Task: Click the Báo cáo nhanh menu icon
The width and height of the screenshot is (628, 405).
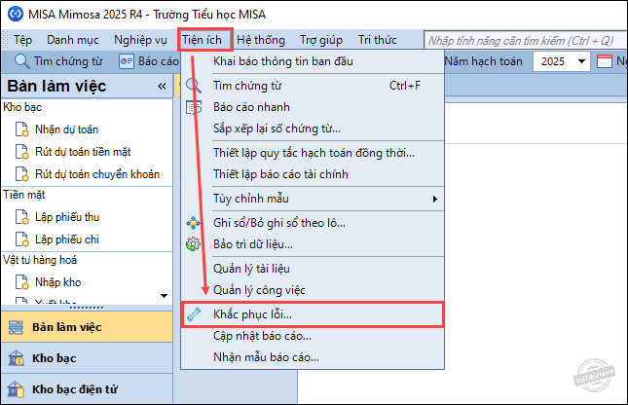Action: [194, 107]
